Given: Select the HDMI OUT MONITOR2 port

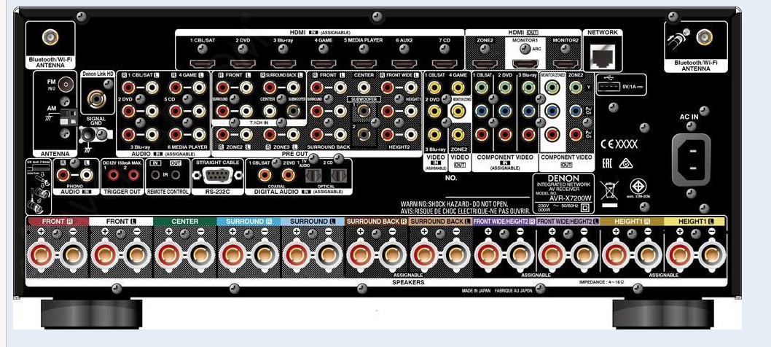Looking at the screenshot, I should pyautogui.click(x=565, y=63).
